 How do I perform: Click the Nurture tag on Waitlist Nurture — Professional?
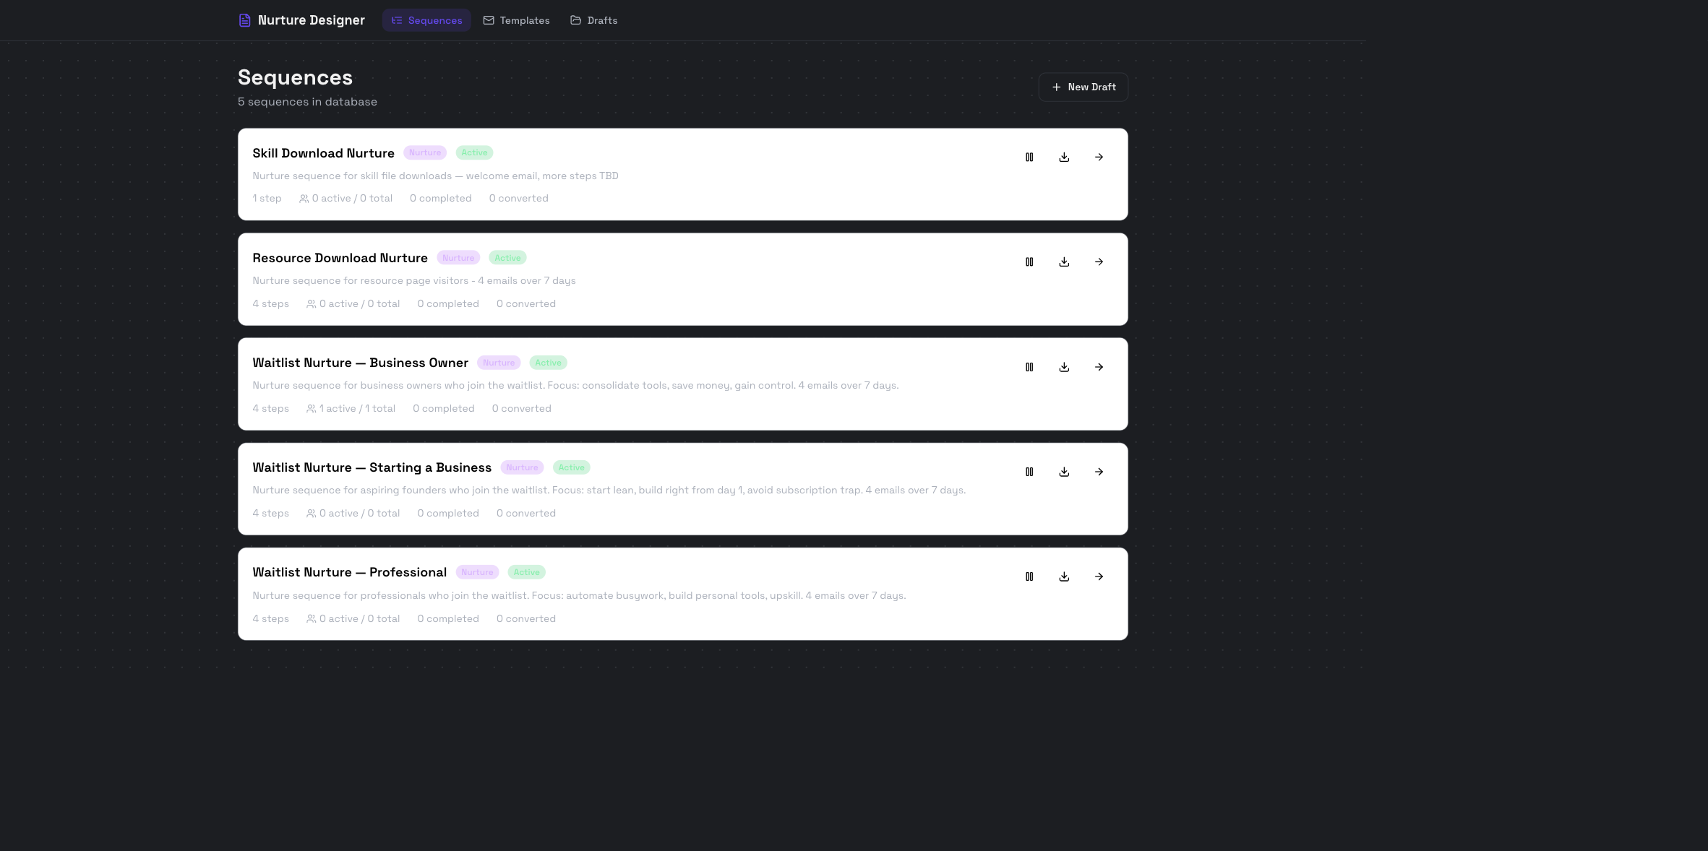coord(477,572)
